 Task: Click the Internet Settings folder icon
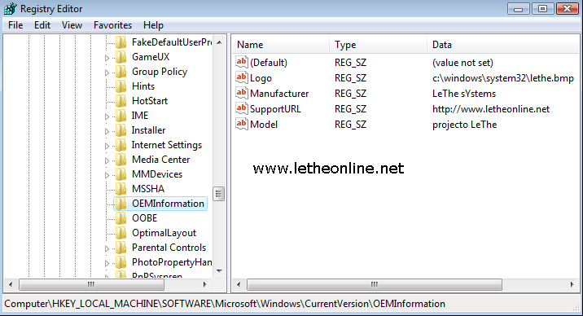click(x=121, y=145)
